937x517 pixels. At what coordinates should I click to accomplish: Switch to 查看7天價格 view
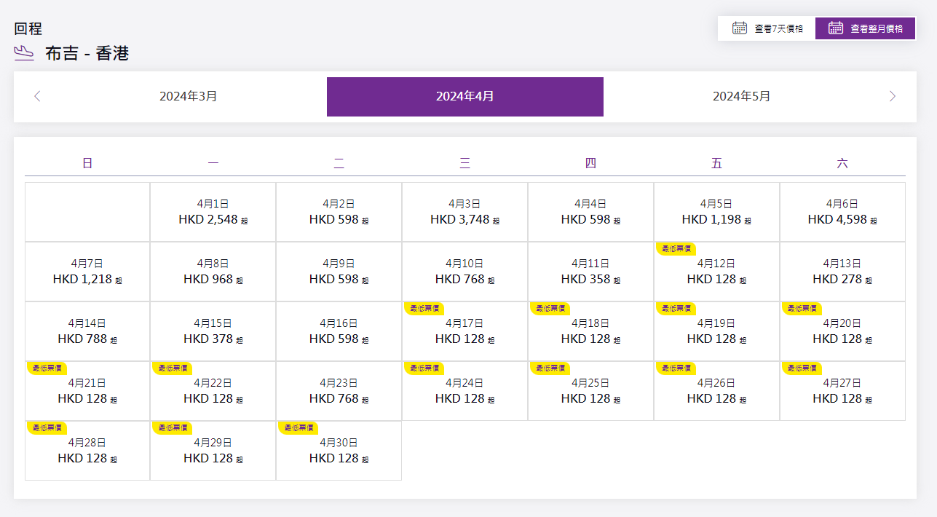click(x=767, y=28)
